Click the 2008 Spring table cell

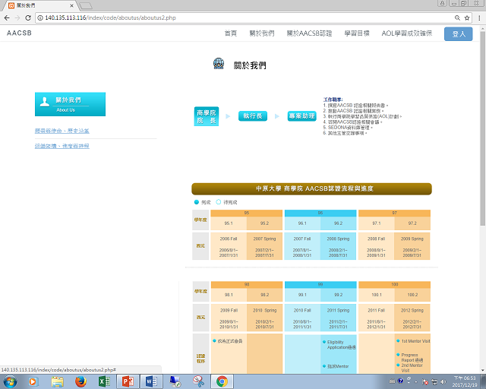338,246
